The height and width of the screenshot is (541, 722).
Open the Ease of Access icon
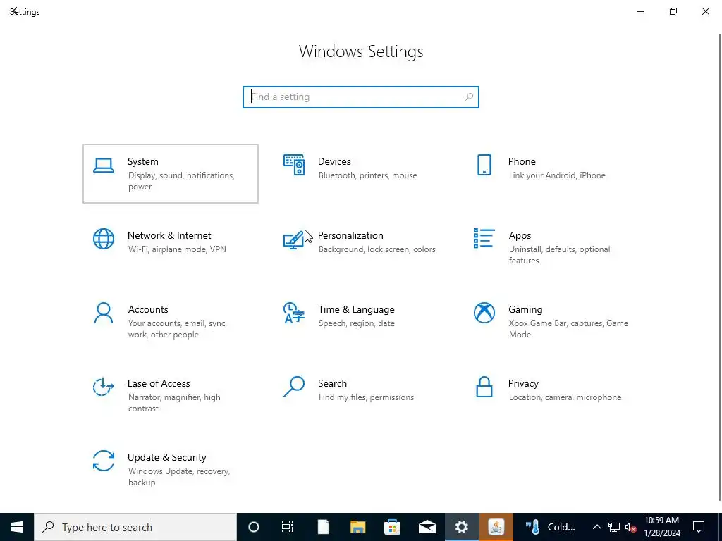click(103, 387)
